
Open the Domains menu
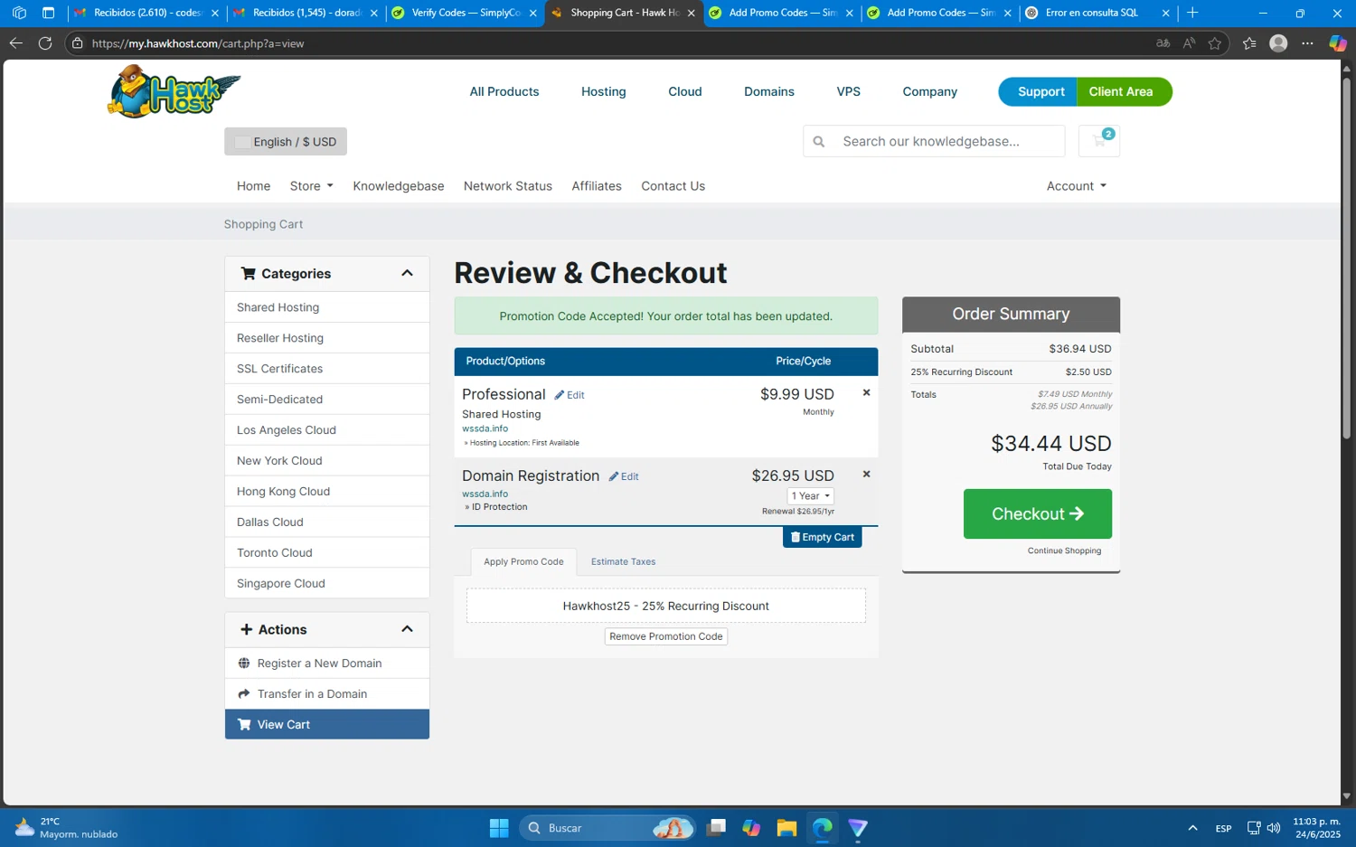tap(769, 92)
